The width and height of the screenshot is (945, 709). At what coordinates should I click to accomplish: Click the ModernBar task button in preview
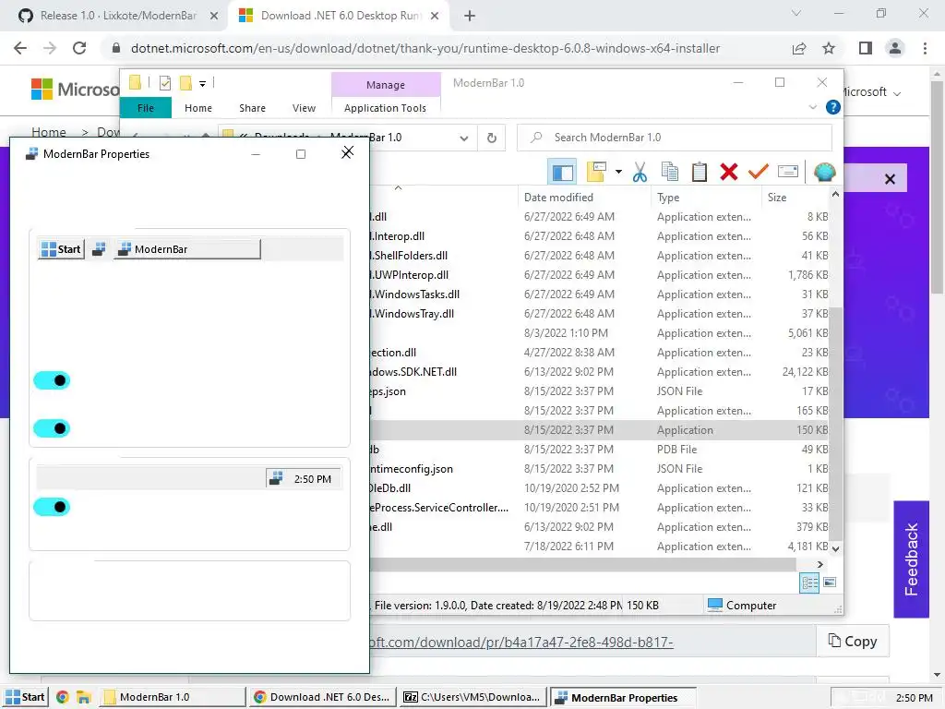(186, 249)
